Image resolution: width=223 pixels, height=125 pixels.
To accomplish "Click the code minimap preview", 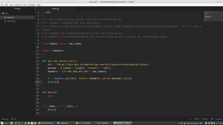I will tap(213, 16).
